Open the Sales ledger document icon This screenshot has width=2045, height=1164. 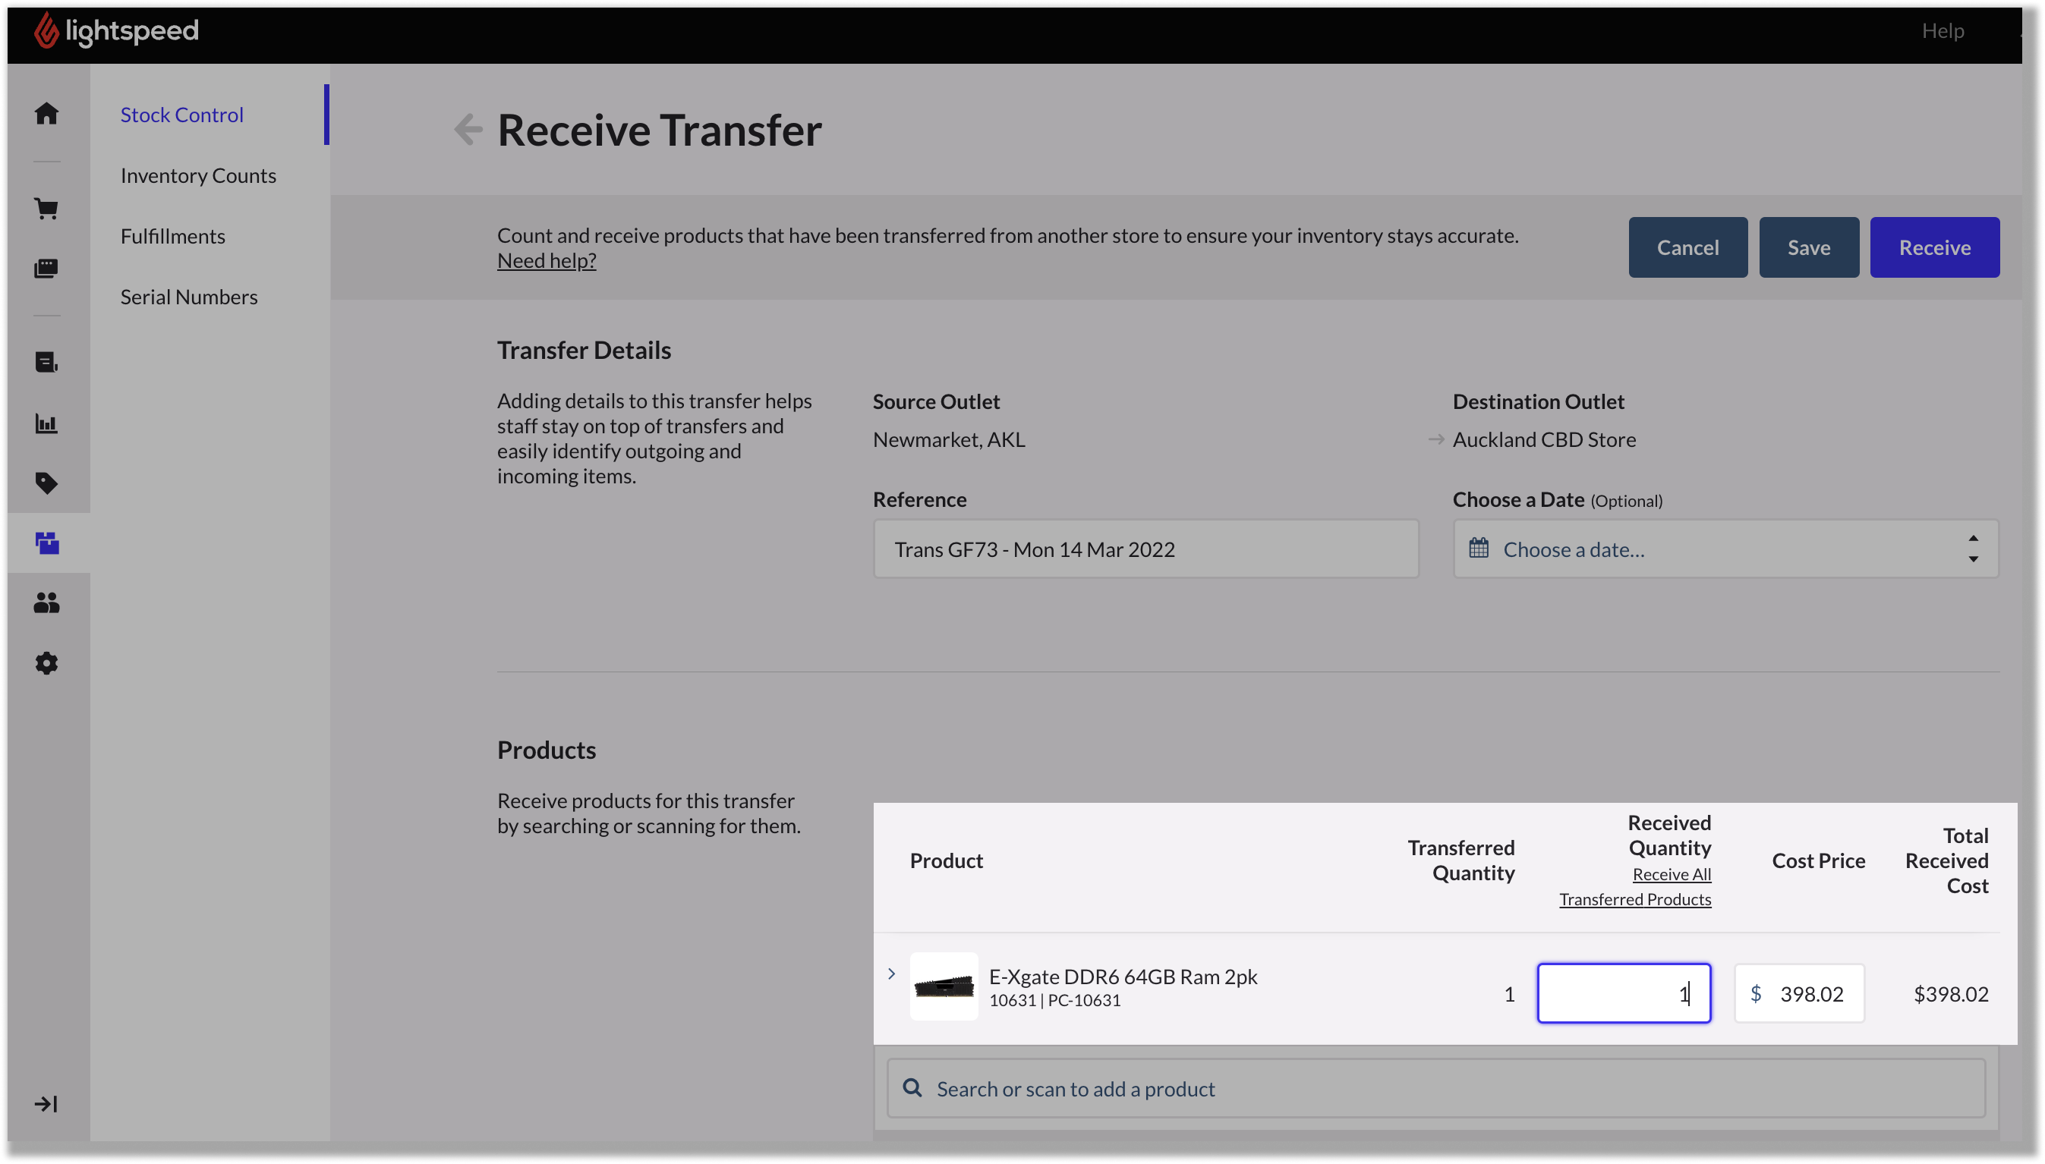click(x=46, y=362)
